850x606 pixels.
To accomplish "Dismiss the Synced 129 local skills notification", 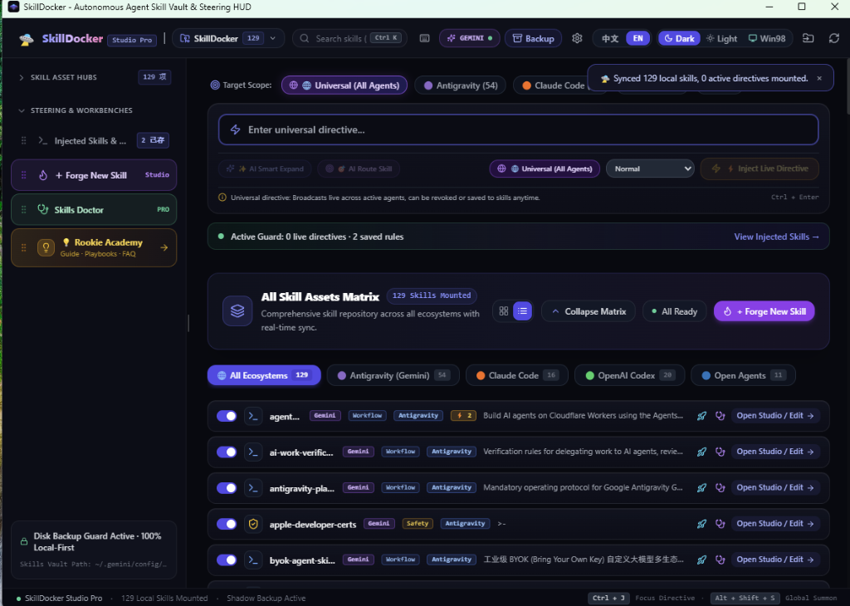I will [819, 79].
